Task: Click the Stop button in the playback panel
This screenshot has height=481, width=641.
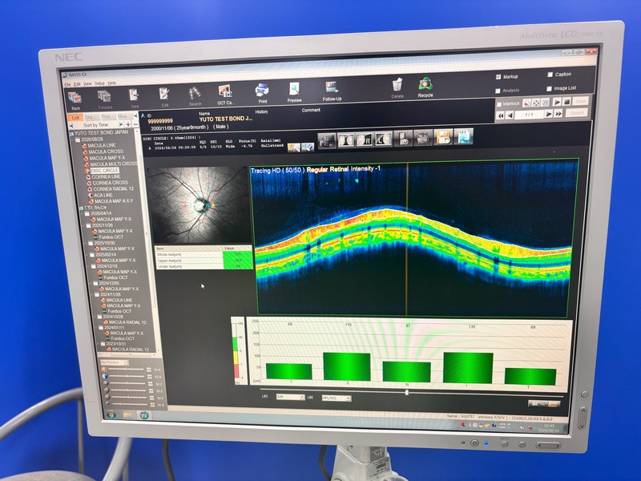Action: pyautogui.click(x=566, y=102)
